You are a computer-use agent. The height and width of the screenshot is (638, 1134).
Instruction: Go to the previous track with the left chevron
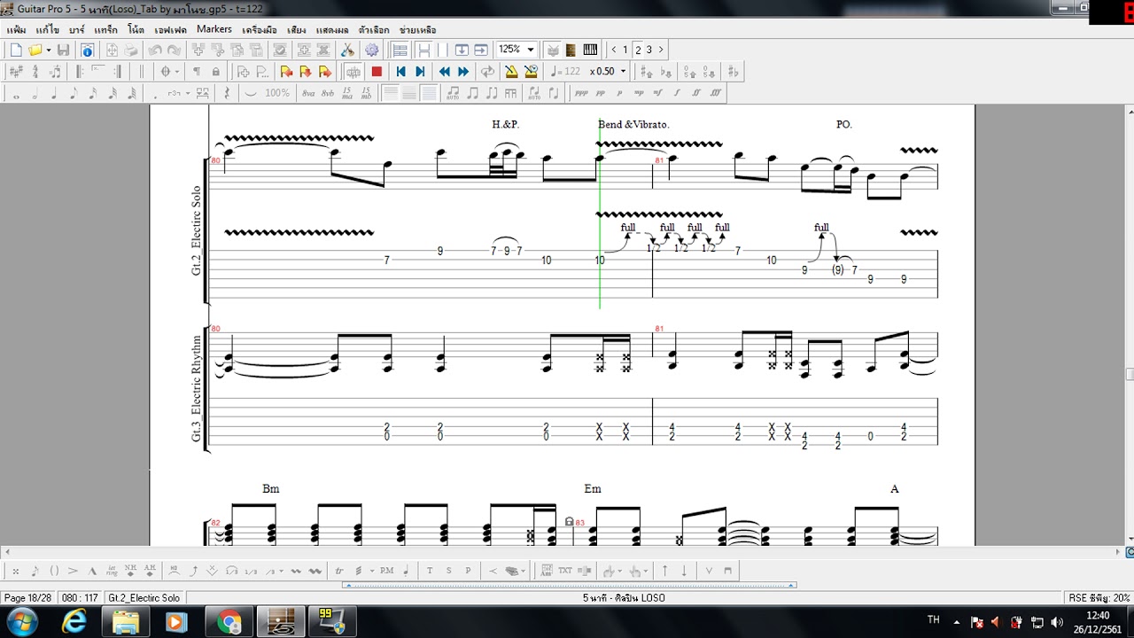tap(615, 50)
